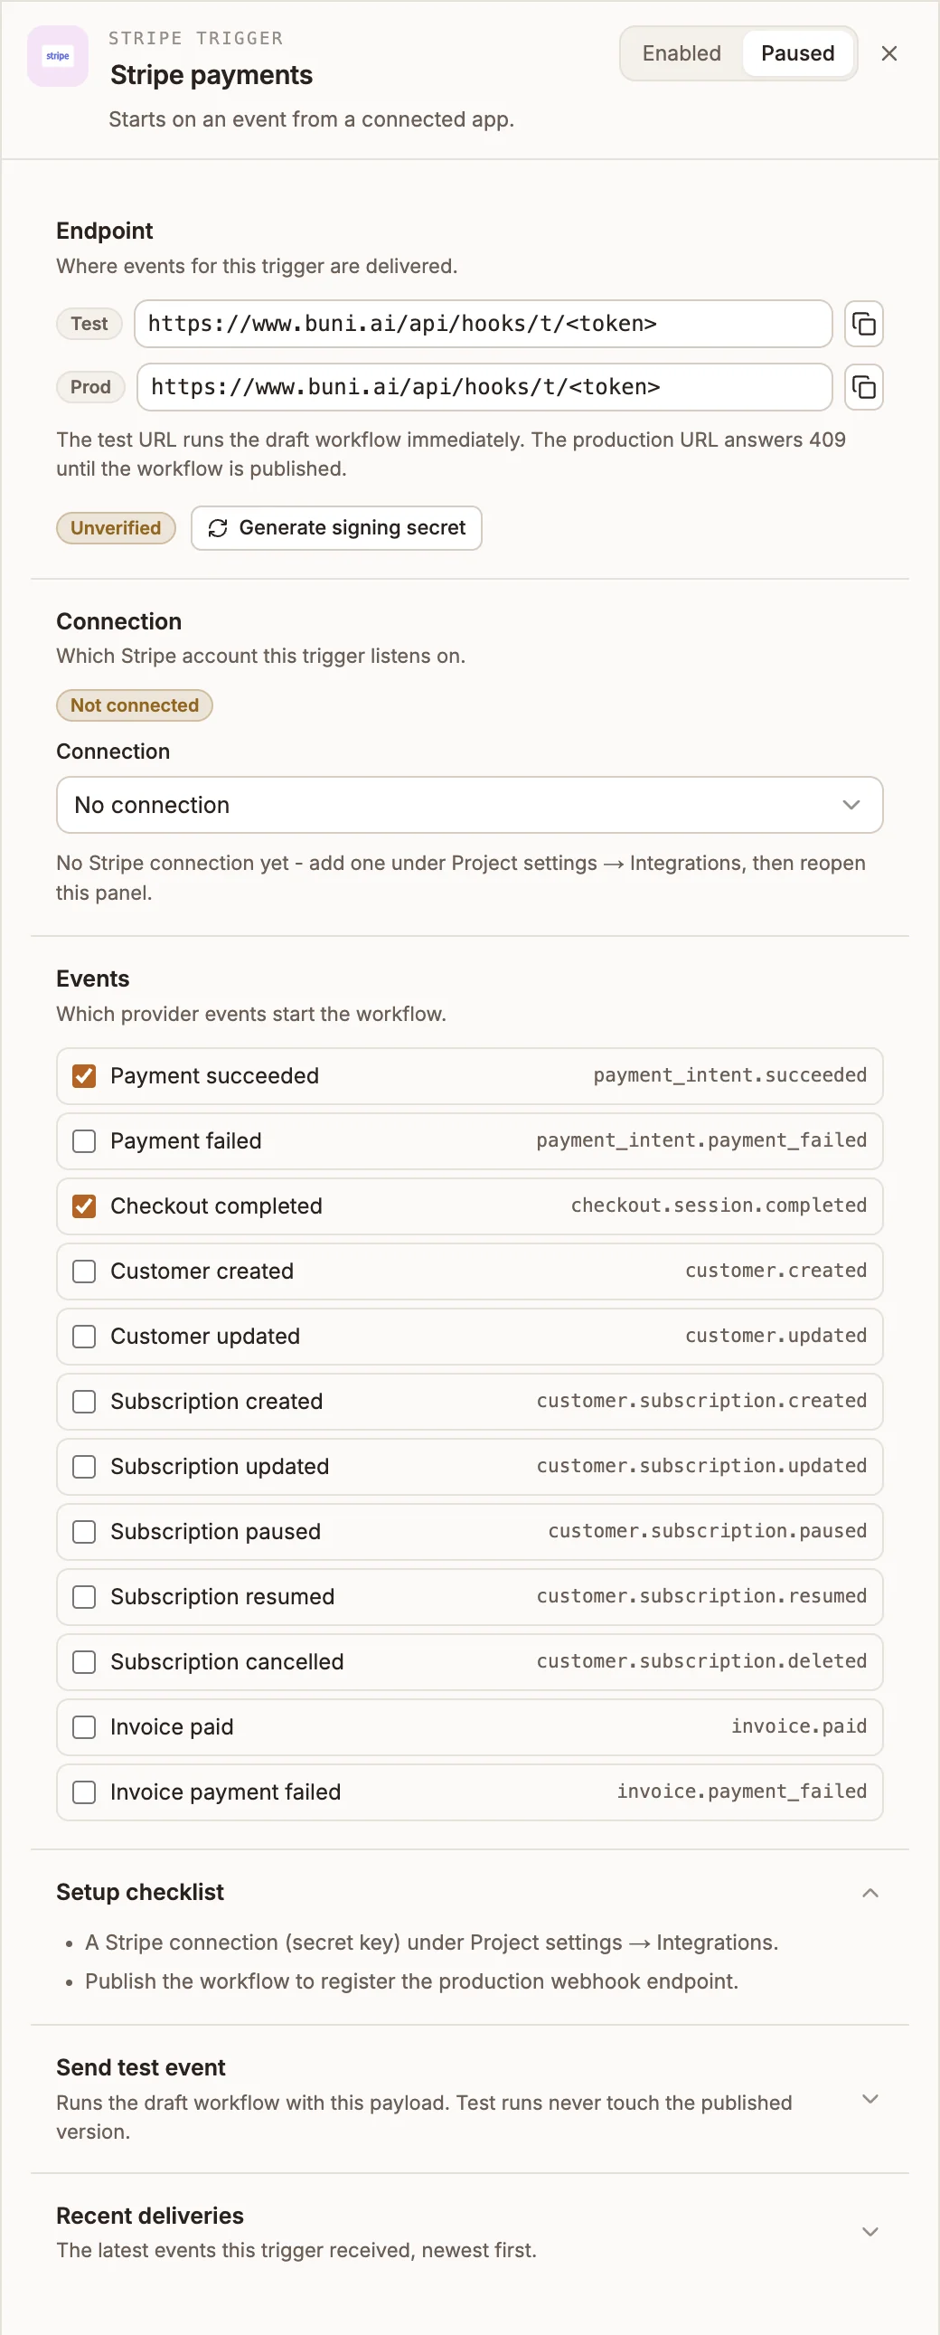Click the invoice.payment_failed event code
The width and height of the screenshot is (940, 2335).
(x=742, y=1792)
